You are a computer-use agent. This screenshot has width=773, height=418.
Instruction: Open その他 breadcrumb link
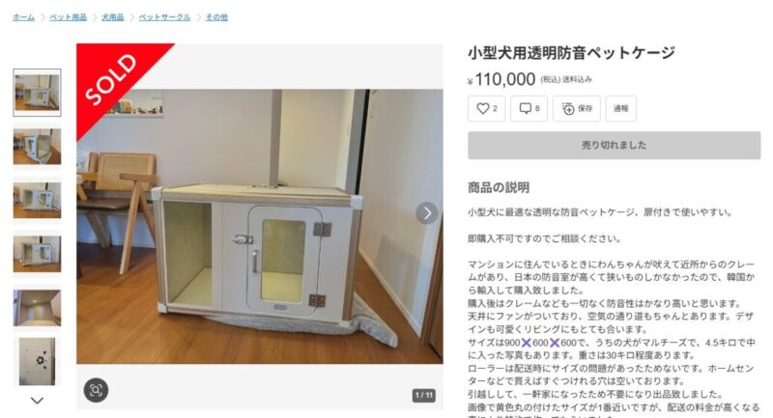[x=216, y=17]
